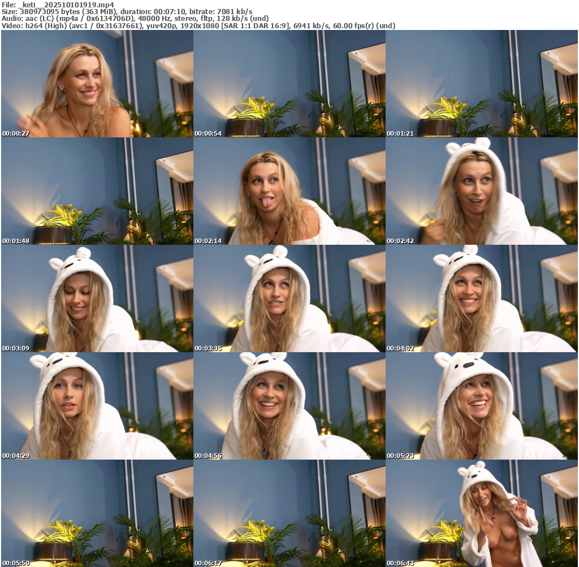Image resolution: width=579 pixels, height=567 pixels.
Task: Open the thumbnail at timestamp 00:02:42
Action: tap(481, 191)
